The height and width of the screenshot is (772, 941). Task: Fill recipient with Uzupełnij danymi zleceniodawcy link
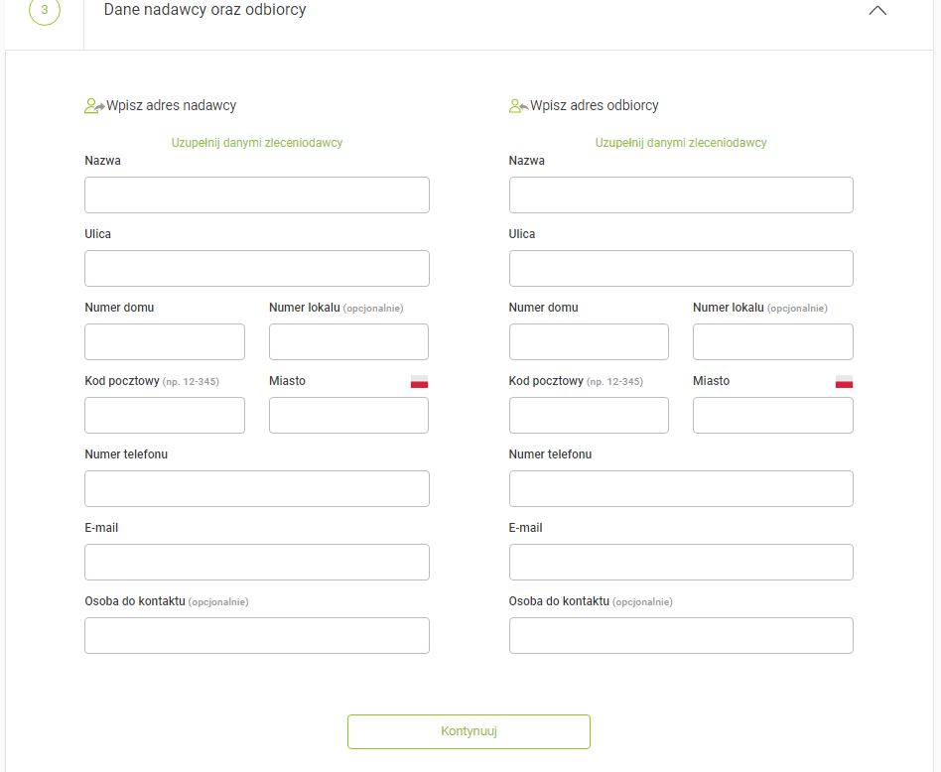point(681,143)
